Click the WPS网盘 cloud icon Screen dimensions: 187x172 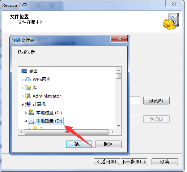(x=28, y=79)
